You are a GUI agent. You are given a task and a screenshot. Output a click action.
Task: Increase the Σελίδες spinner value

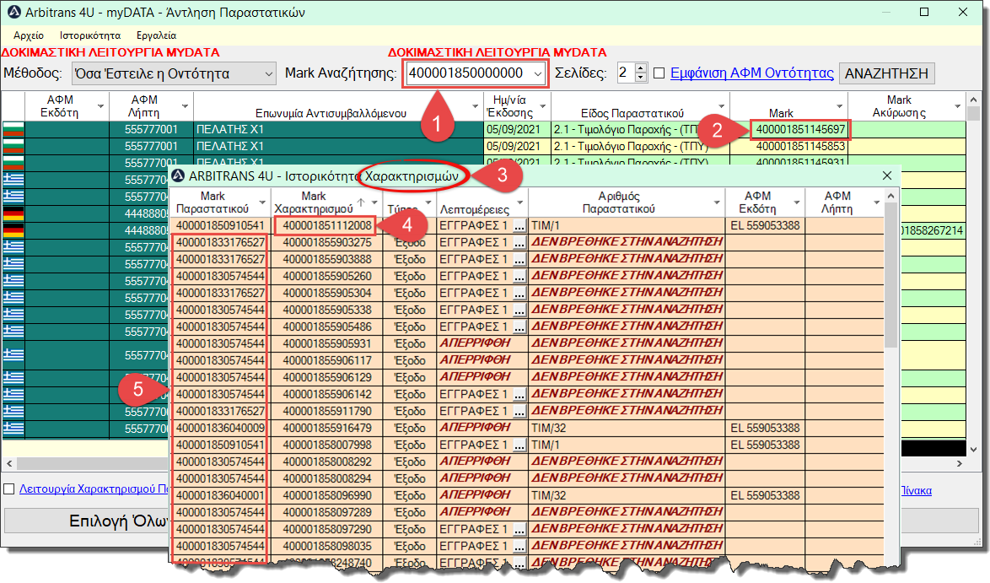[640, 68]
